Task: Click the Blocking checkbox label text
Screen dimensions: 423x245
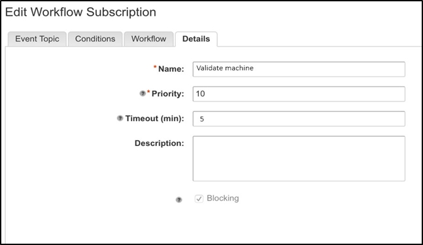Action: point(223,198)
